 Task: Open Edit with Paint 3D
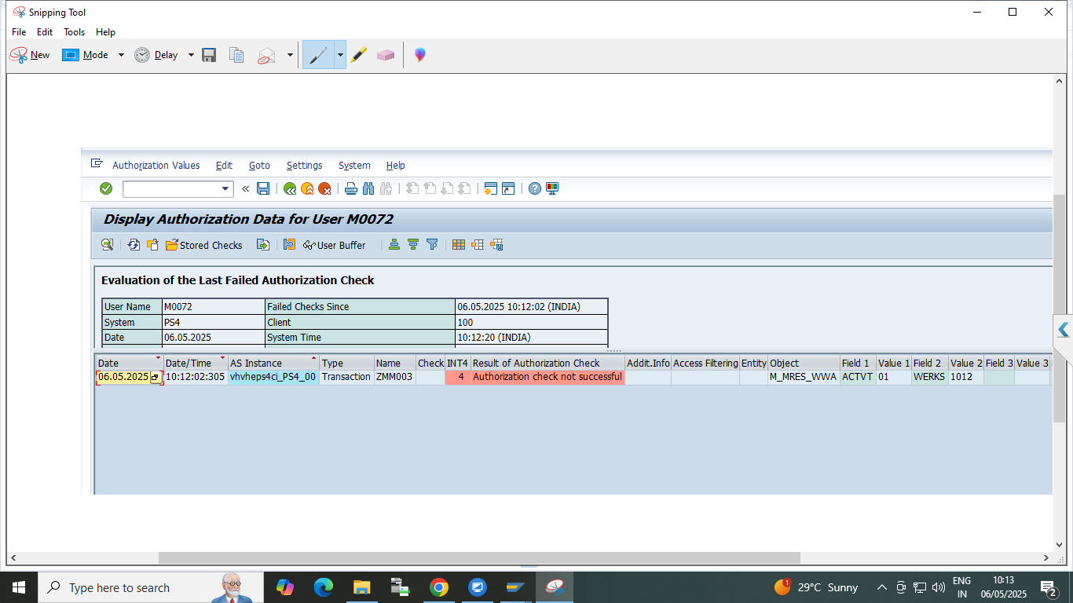(x=420, y=55)
